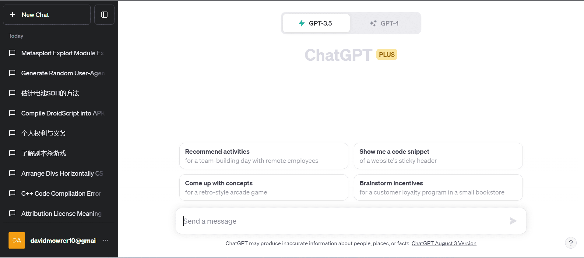Open the Attribution License Meaning chat
The height and width of the screenshot is (258, 584).
(x=61, y=214)
